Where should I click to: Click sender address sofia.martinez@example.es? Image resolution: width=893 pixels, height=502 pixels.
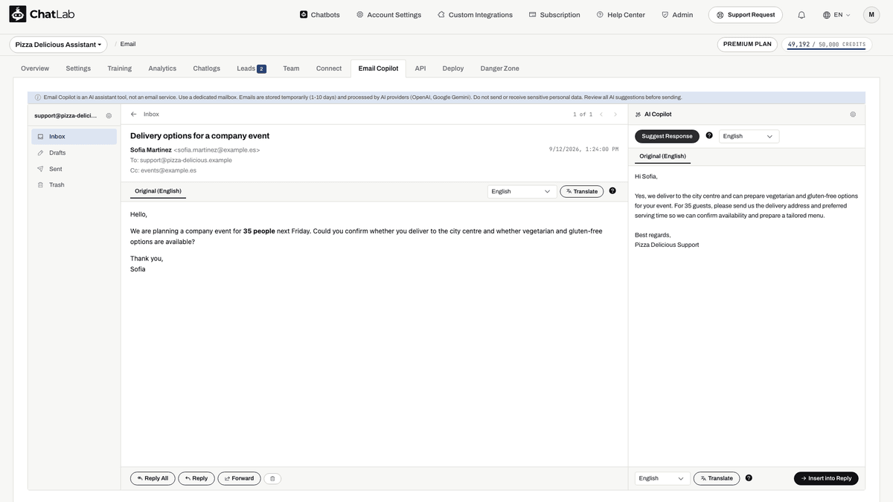(x=217, y=149)
